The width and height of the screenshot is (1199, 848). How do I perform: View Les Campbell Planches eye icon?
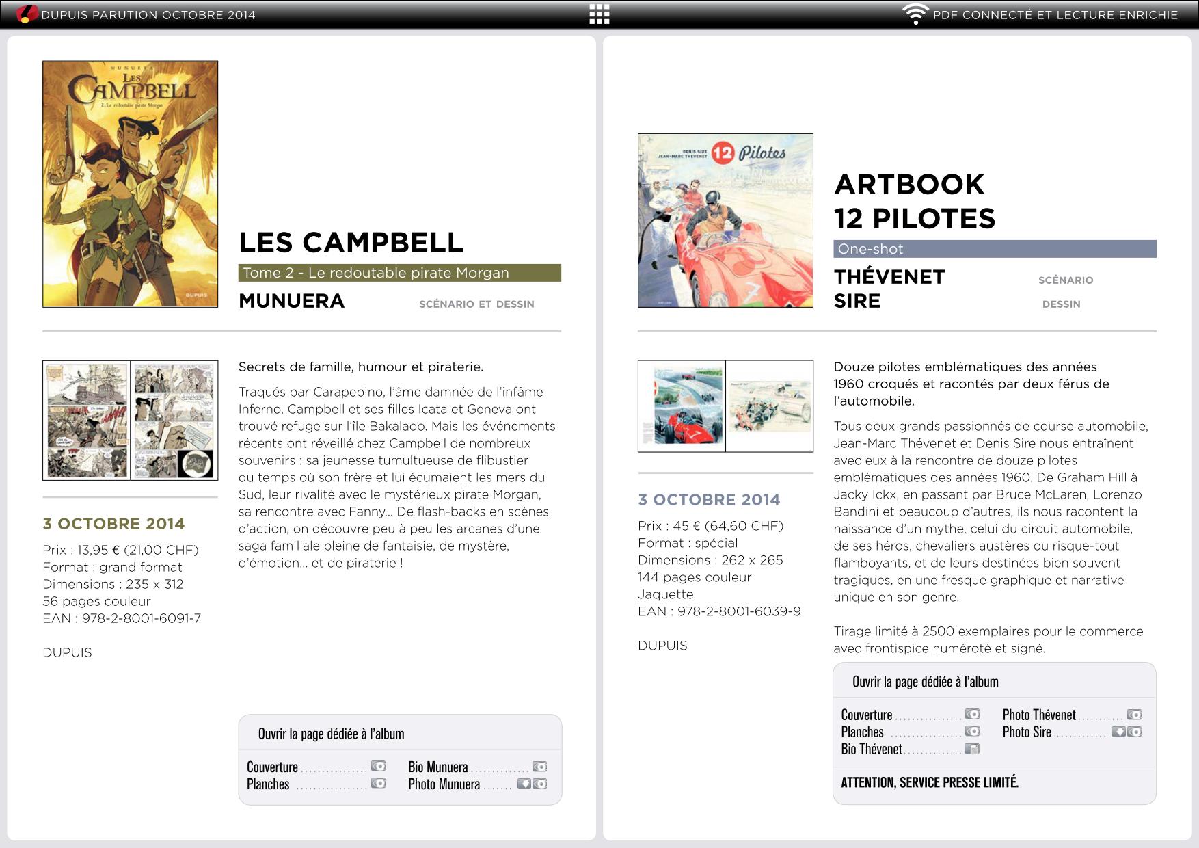pos(378,784)
